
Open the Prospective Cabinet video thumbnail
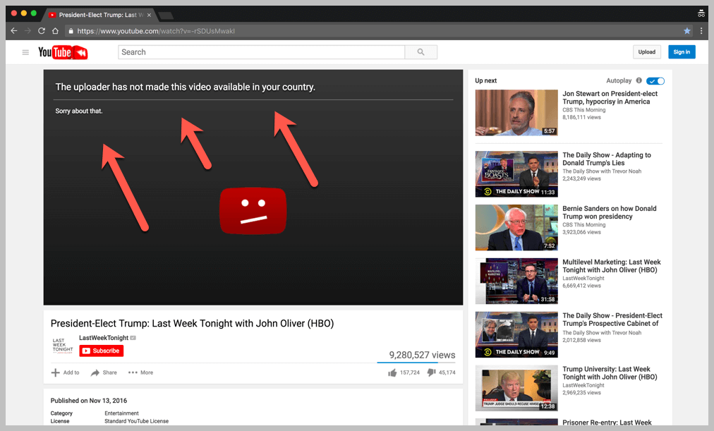tap(516, 334)
